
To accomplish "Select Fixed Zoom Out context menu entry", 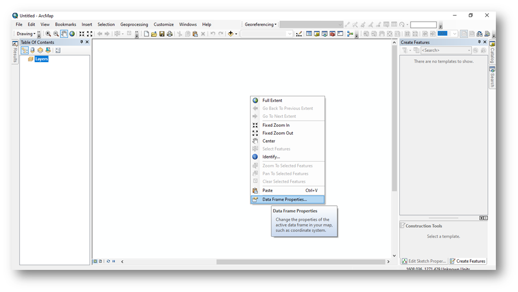I will pyautogui.click(x=287, y=133).
